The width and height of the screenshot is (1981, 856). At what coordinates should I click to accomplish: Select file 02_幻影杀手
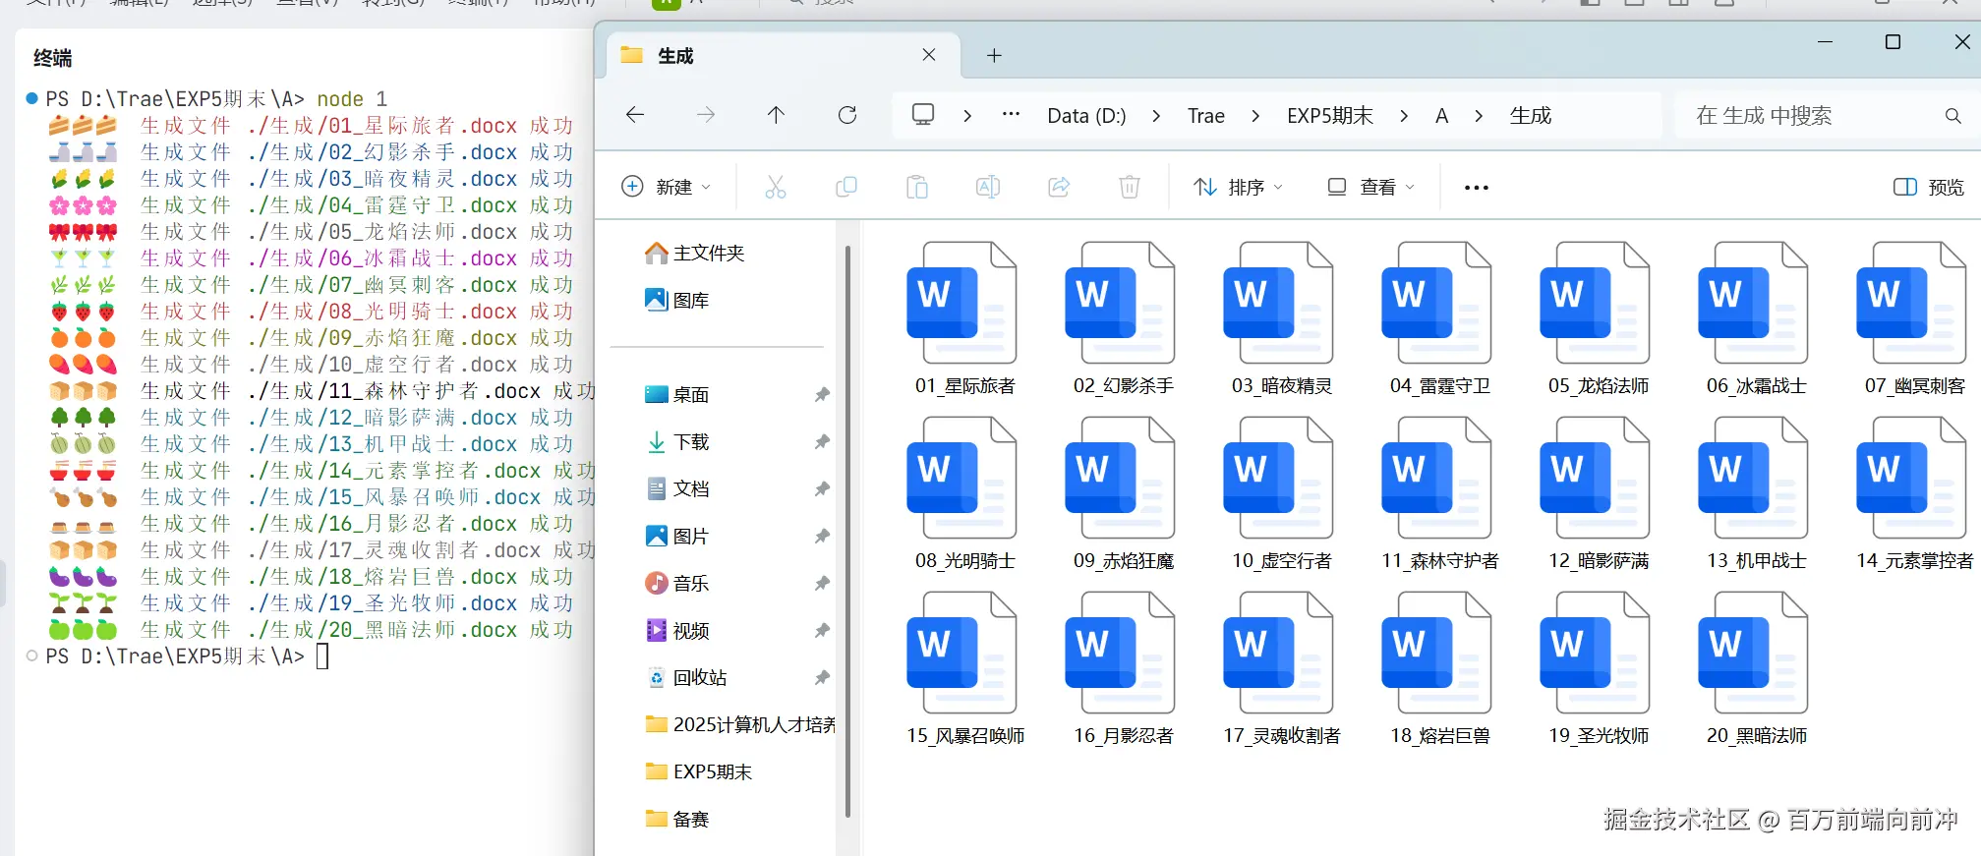pyautogui.click(x=1123, y=318)
